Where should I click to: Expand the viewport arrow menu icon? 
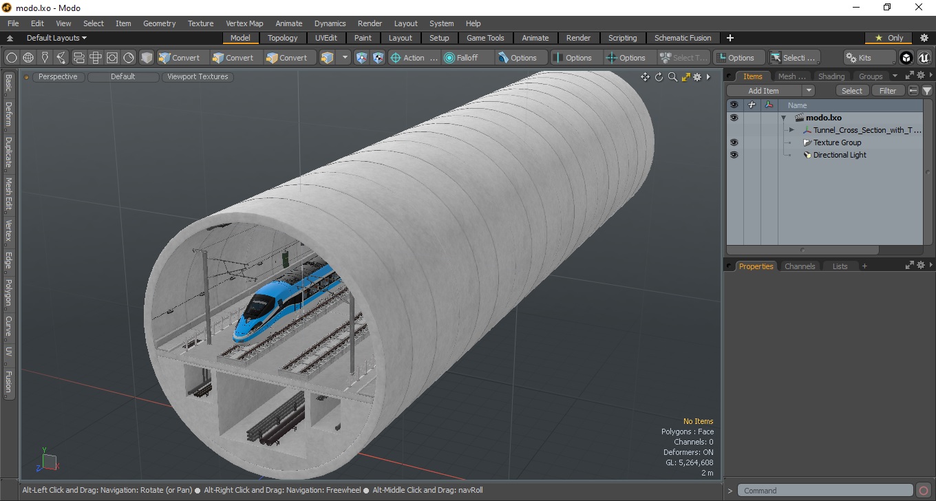(x=708, y=77)
